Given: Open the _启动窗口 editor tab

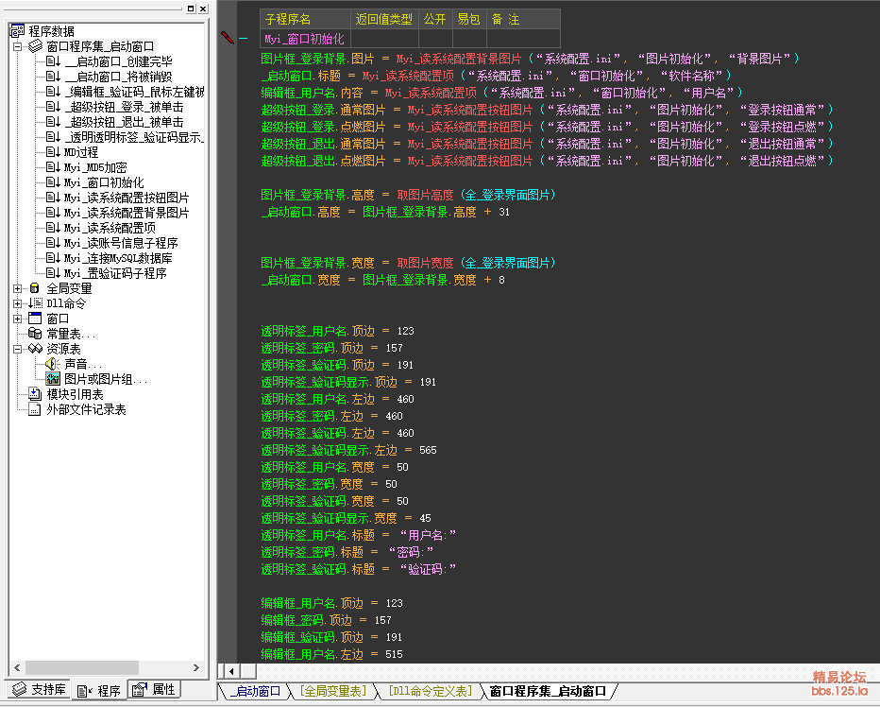Looking at the screenshot, I should [255, 692].
